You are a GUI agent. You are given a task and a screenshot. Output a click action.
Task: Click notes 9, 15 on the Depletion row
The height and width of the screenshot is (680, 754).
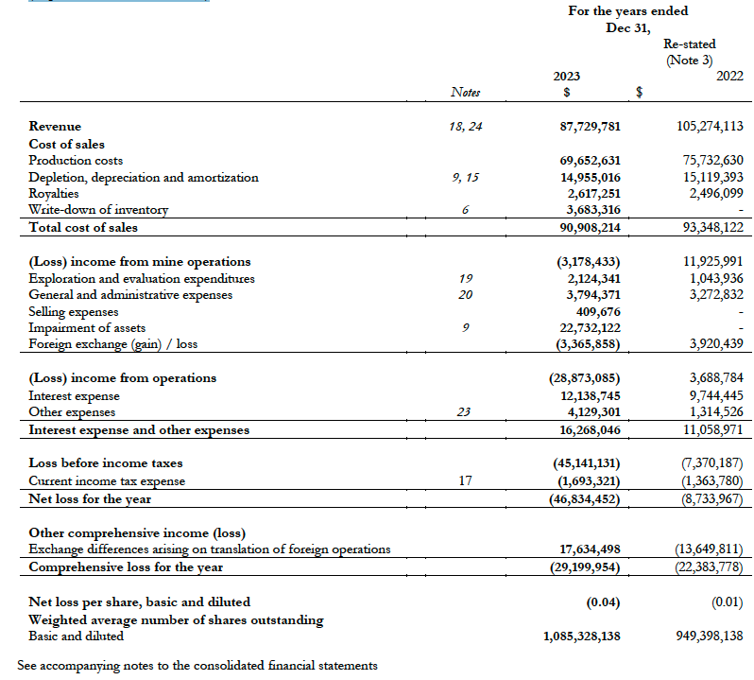(x=465, y=177)
